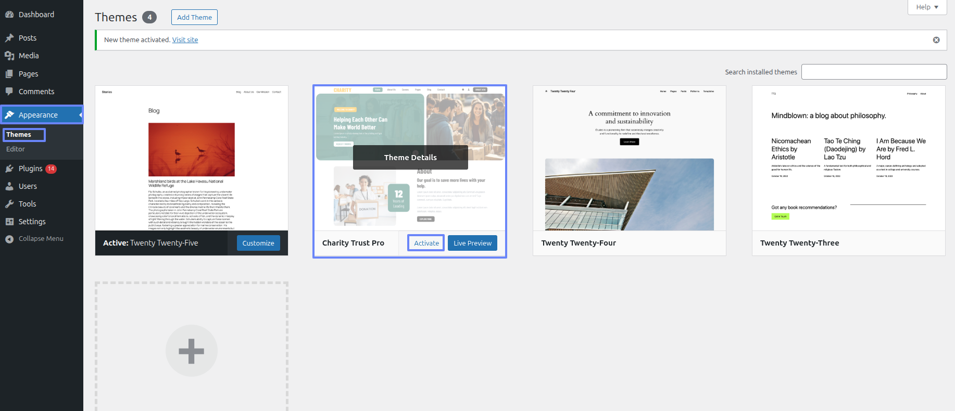Image resolution: width=955 pixels, height=411 pixels.
Task: Open Live Preview for Charity Trust Pro
Action: (x=472, y=243)
